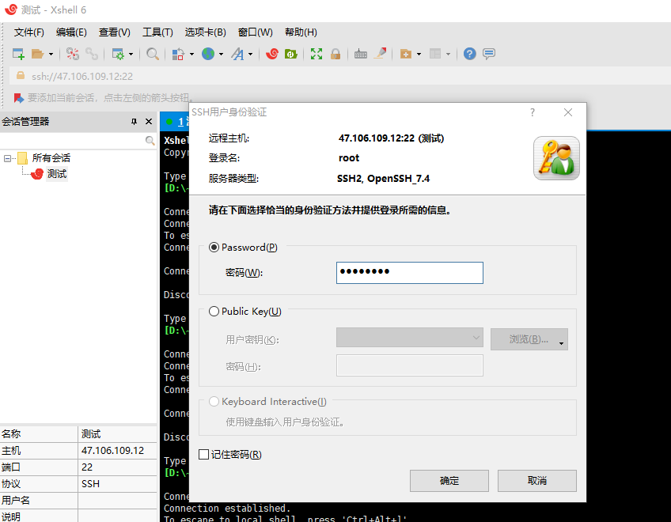Open session properties gear icon
Image resolution: width=671 pixels, height=522 pixels.
point(118,54)
